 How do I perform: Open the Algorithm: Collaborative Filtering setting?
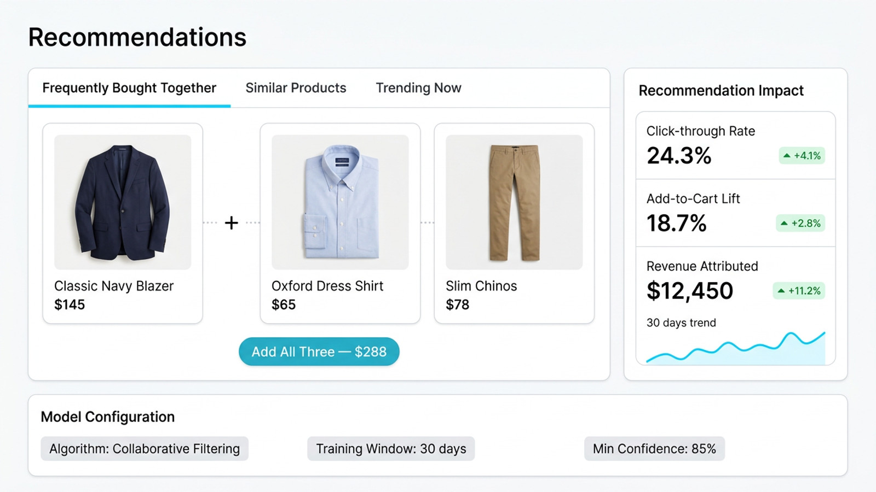click(144, 448)
